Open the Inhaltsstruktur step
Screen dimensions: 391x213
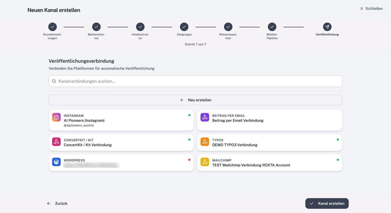140,27
